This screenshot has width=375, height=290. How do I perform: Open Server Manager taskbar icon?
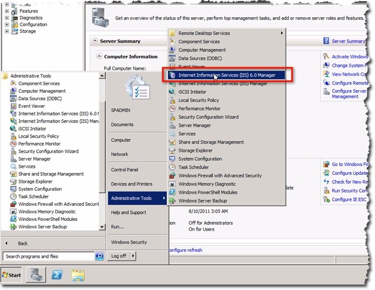coord(36,275)
